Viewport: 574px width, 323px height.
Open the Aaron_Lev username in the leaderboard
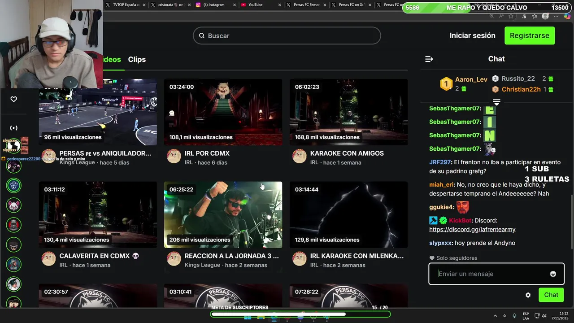(x=471, y=79)
